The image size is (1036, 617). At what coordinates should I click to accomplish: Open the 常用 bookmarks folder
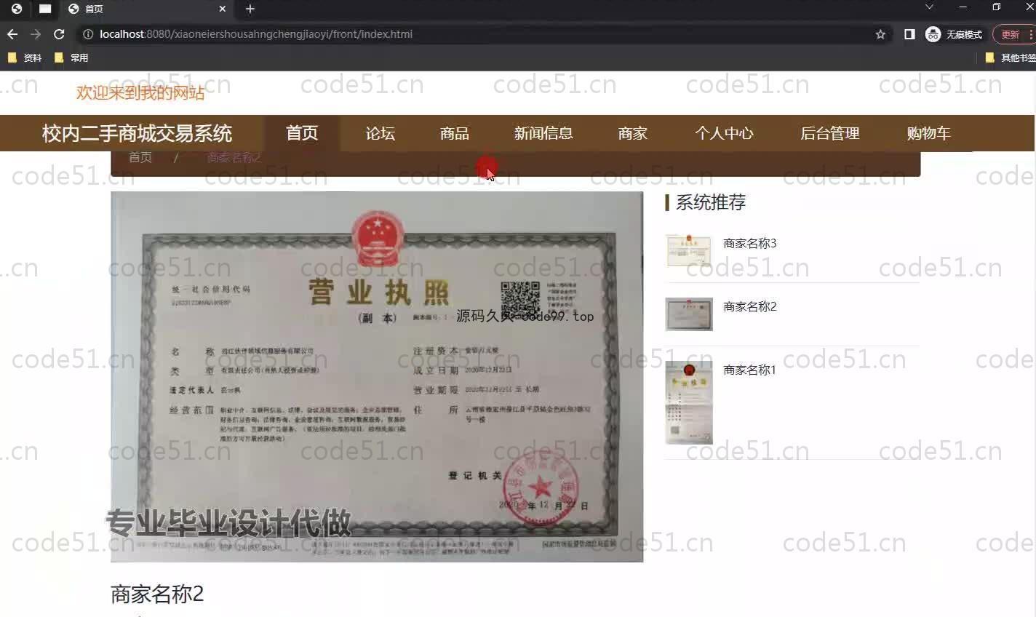point(71,57)
